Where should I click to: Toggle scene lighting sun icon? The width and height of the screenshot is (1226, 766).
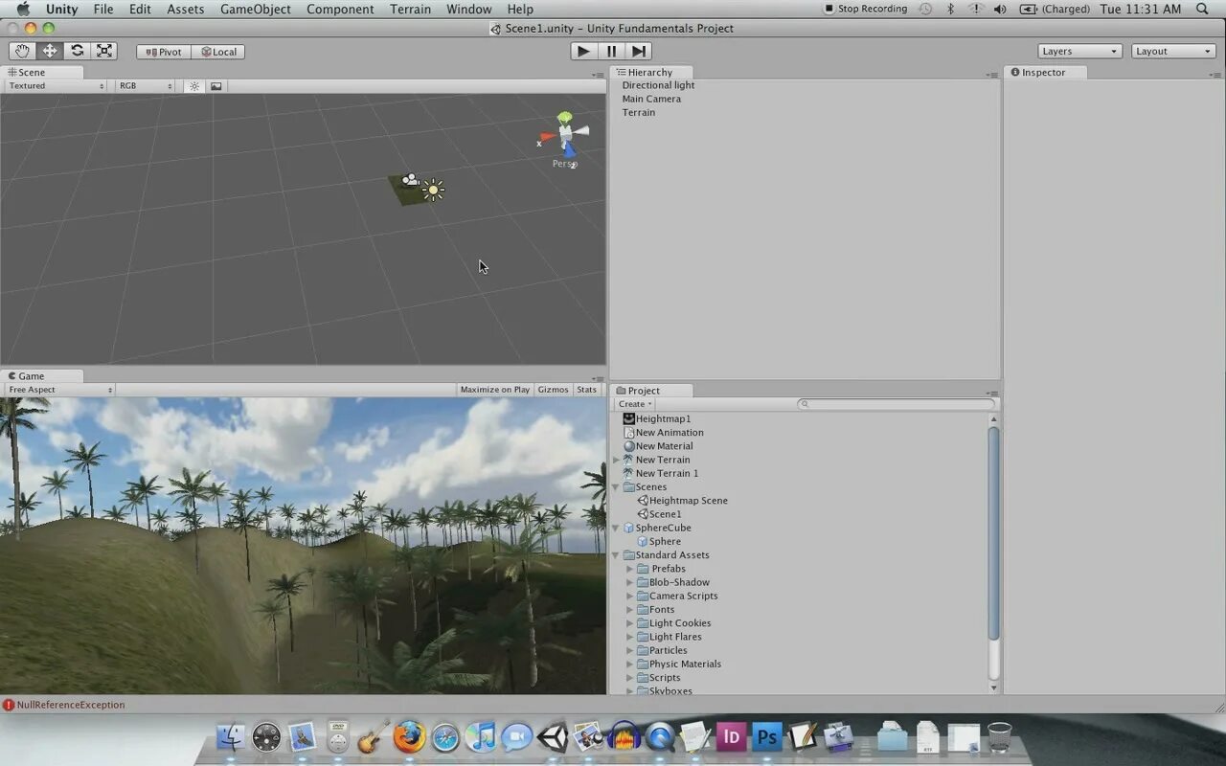pyautogui.click(x=194, y=86)
